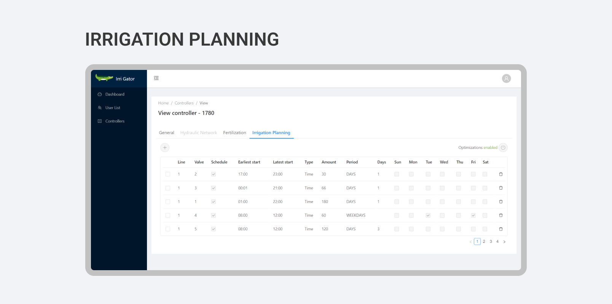Image resolution: width=612 pixels, height=304 pixels.
Task: Click the 22:00 latest start cell
Action: coord(278,201)
